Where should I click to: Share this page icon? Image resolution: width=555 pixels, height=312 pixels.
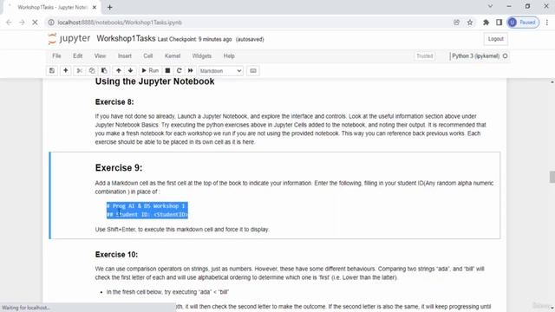click(x=457, y=23)
